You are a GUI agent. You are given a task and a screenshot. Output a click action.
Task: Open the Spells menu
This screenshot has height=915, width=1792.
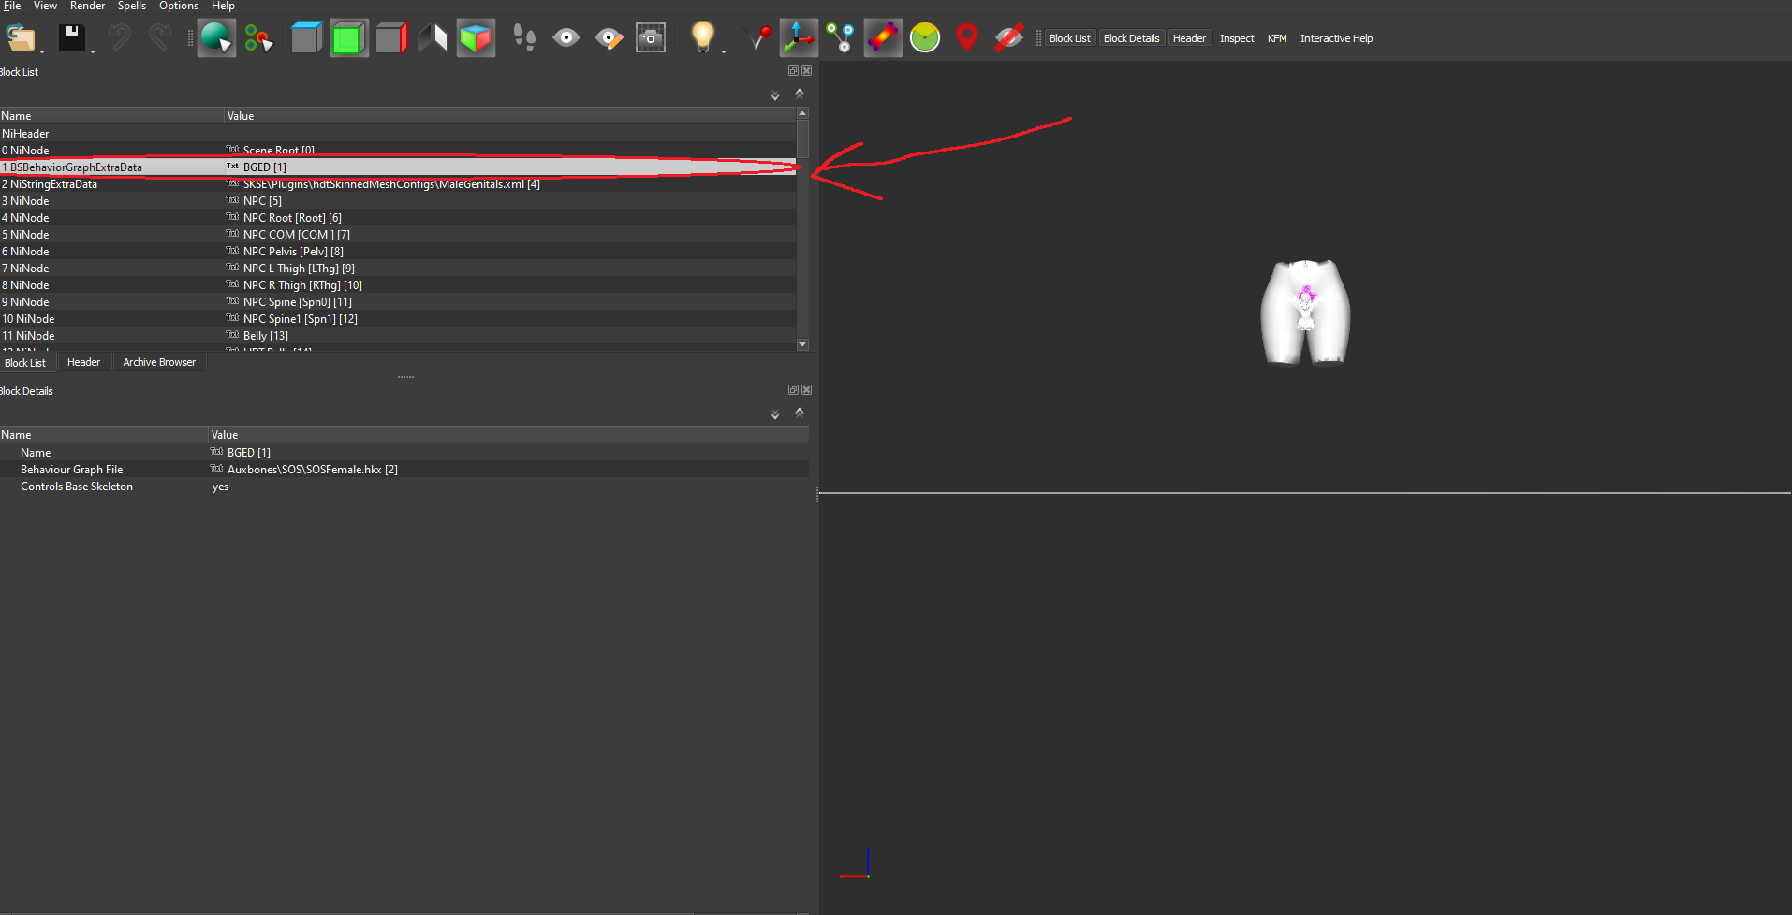click(x=132, y=6)
